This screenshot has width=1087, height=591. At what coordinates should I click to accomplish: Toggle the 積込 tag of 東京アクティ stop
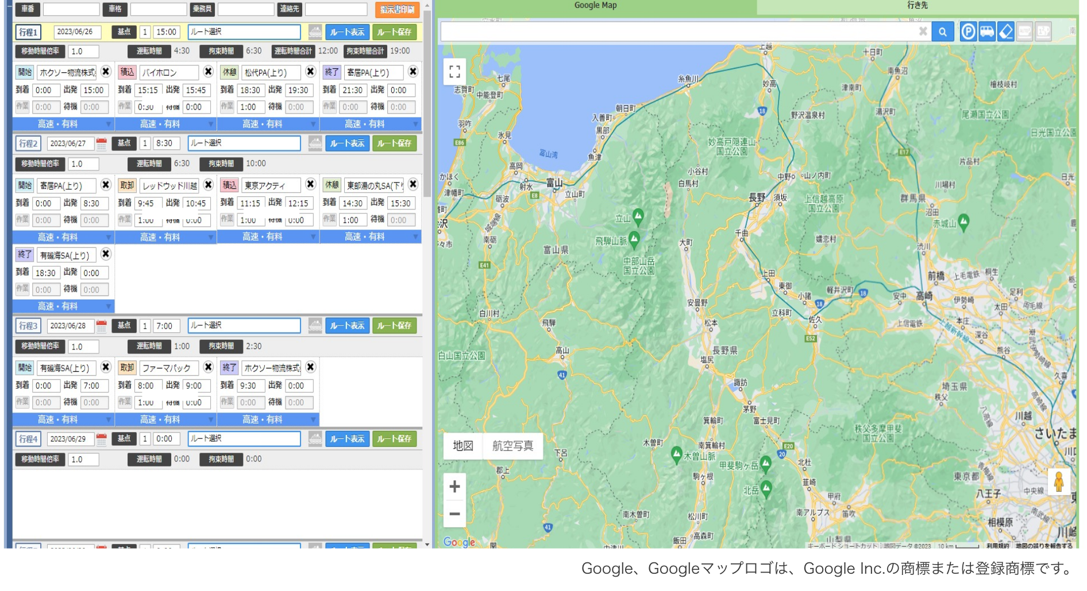point(229,185)
